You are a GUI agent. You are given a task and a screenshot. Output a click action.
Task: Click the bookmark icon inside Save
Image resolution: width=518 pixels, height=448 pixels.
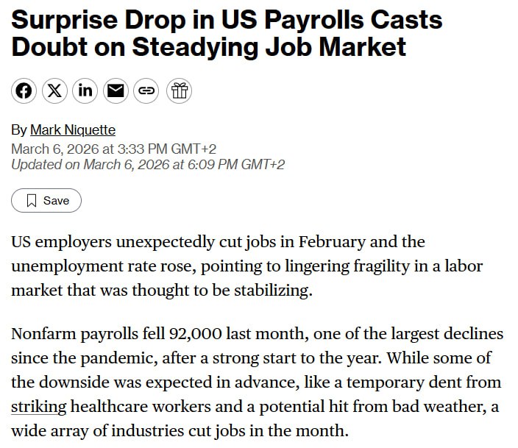point(32,201)
